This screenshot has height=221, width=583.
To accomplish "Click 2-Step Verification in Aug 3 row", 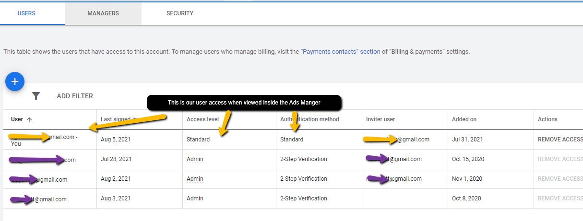I will 304,198.
